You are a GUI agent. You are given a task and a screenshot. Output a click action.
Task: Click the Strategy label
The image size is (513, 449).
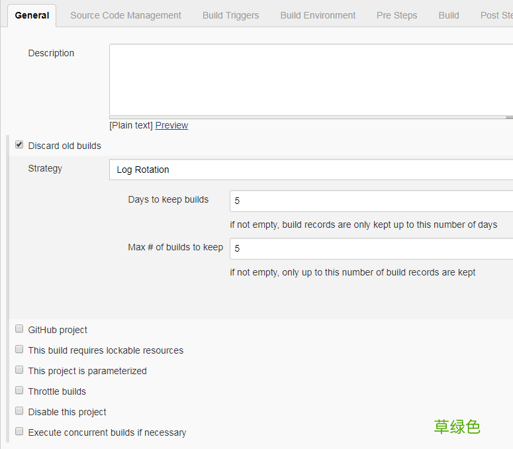coord(45,168)
